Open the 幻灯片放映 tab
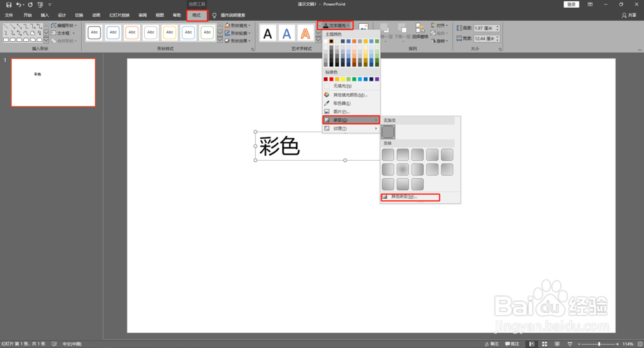 pyautogui.click(x=120, y=15)
